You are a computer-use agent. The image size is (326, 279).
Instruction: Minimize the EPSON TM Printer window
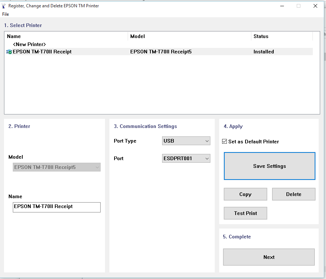pos(282,6)
